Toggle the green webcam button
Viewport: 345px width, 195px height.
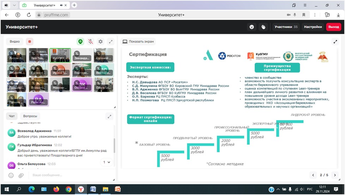pyautogui.click(x=81, y=42)
